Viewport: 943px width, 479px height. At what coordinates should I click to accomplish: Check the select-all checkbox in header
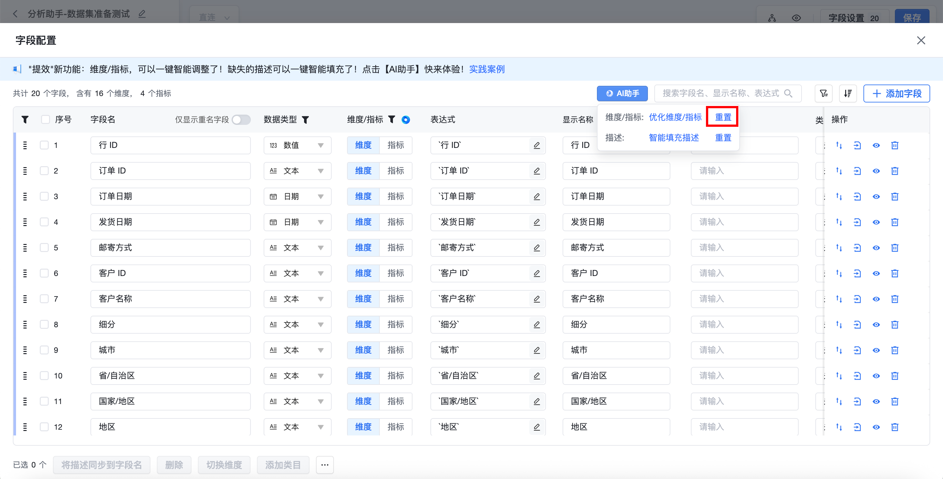tap(46, 119)
